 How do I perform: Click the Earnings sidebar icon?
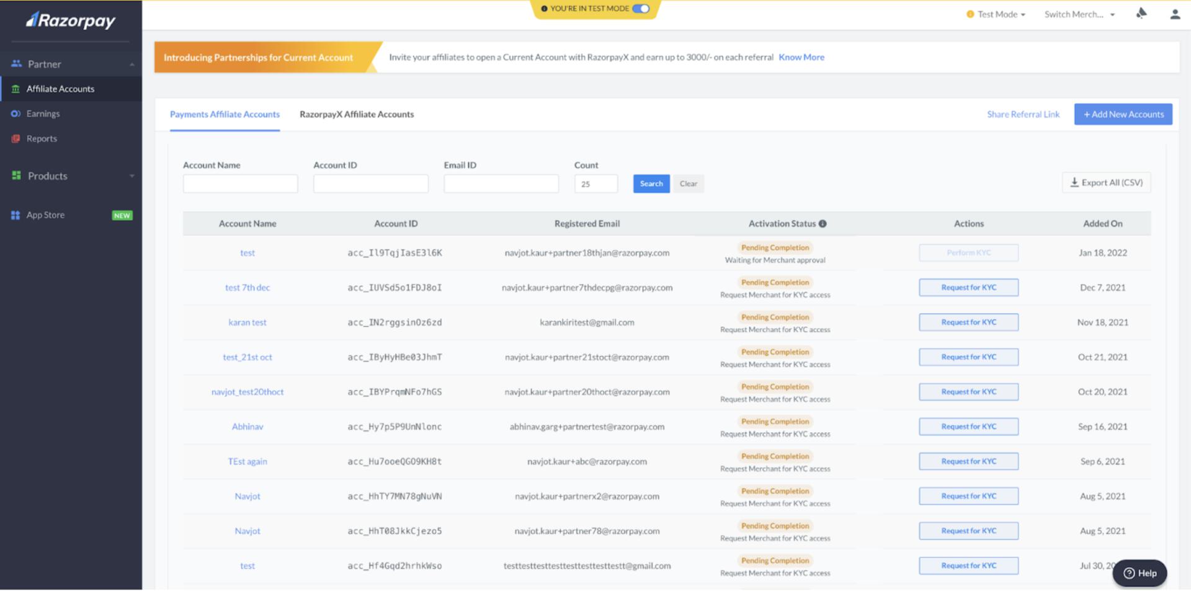point(16,113)
